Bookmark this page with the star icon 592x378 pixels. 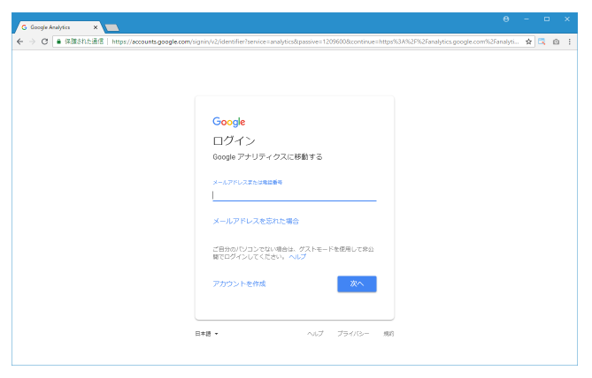(528, 42)
